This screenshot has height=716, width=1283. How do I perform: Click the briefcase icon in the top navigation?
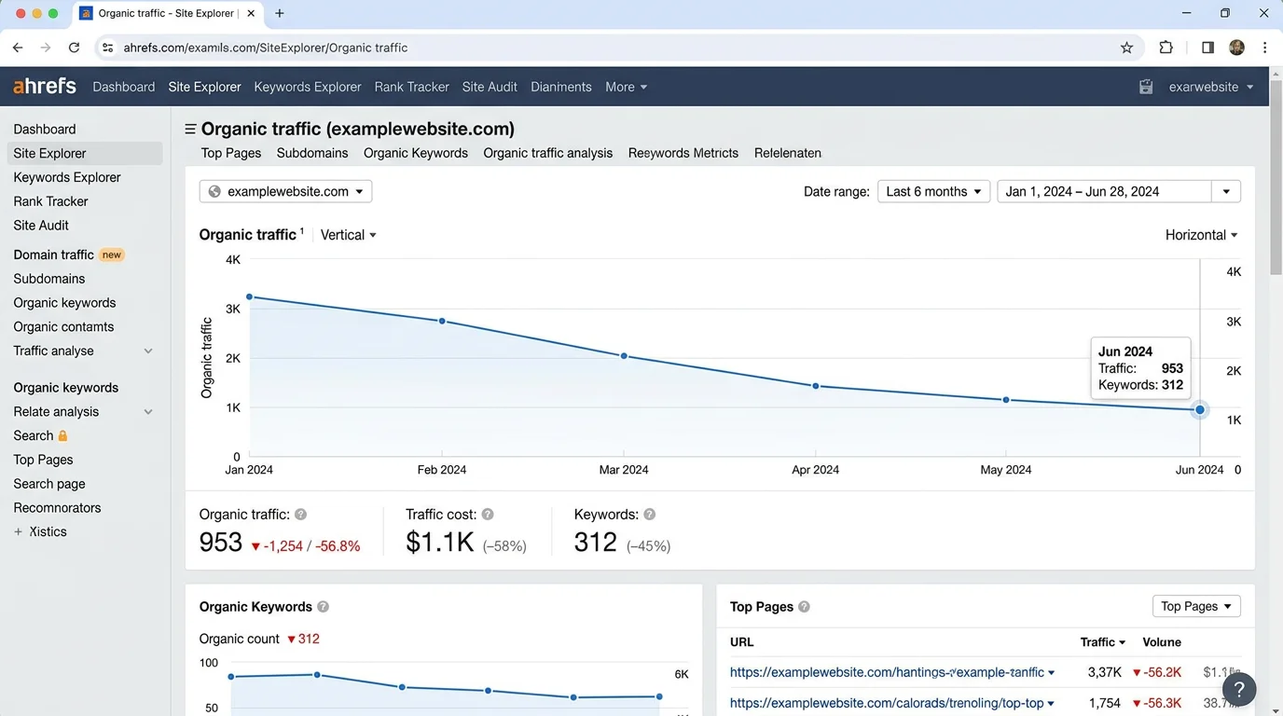tap(1146, 86)
